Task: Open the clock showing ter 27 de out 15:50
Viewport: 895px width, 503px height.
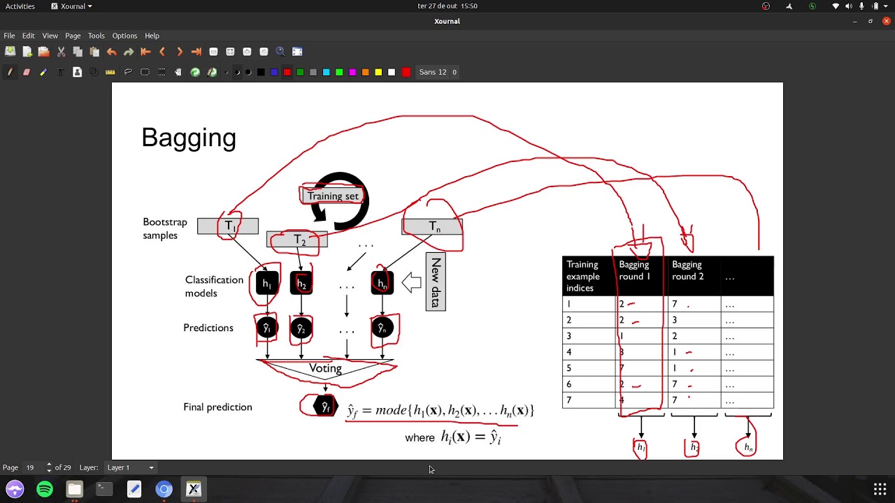Action: [x=447, y=6]
